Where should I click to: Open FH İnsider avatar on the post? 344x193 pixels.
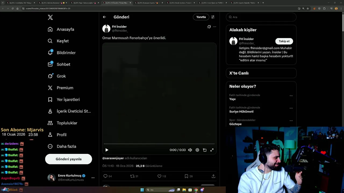(106, 29)
